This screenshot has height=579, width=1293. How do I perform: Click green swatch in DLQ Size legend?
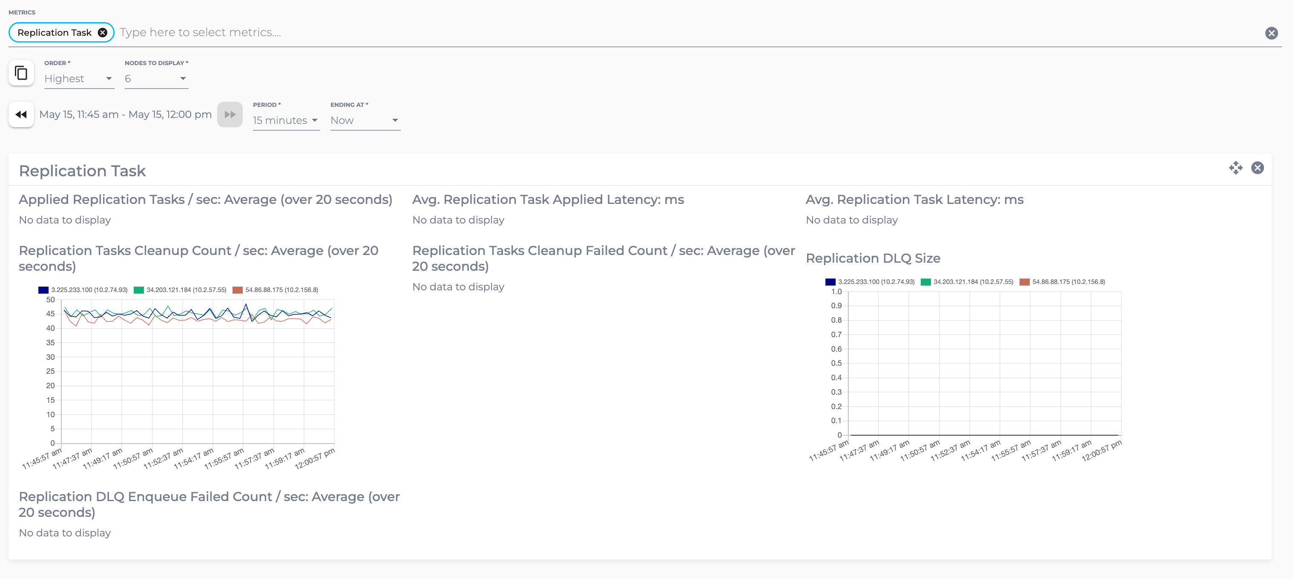(x=925, y=282)
